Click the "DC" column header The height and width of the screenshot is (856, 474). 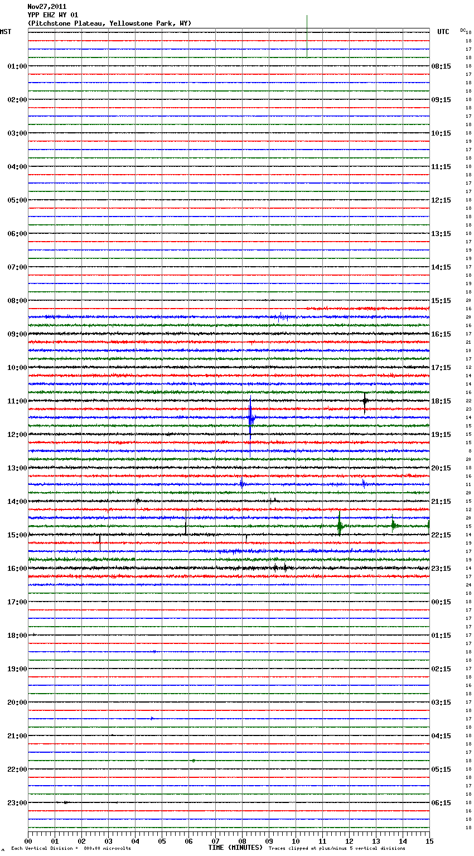click(463, 30)
